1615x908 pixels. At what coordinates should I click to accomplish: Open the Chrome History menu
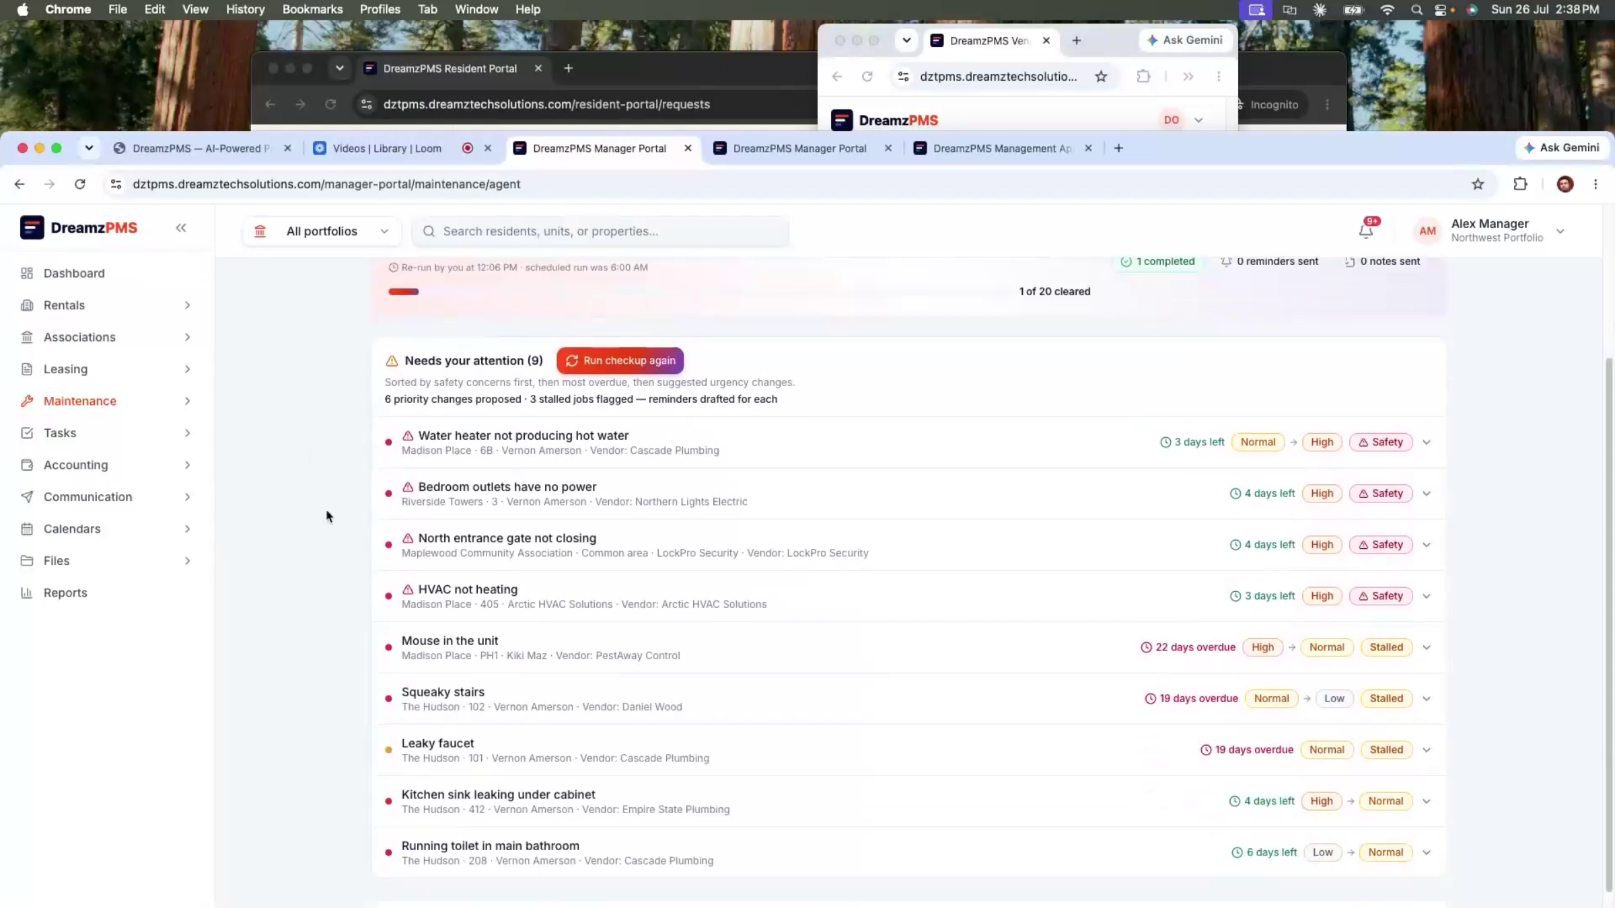point(245,9)
